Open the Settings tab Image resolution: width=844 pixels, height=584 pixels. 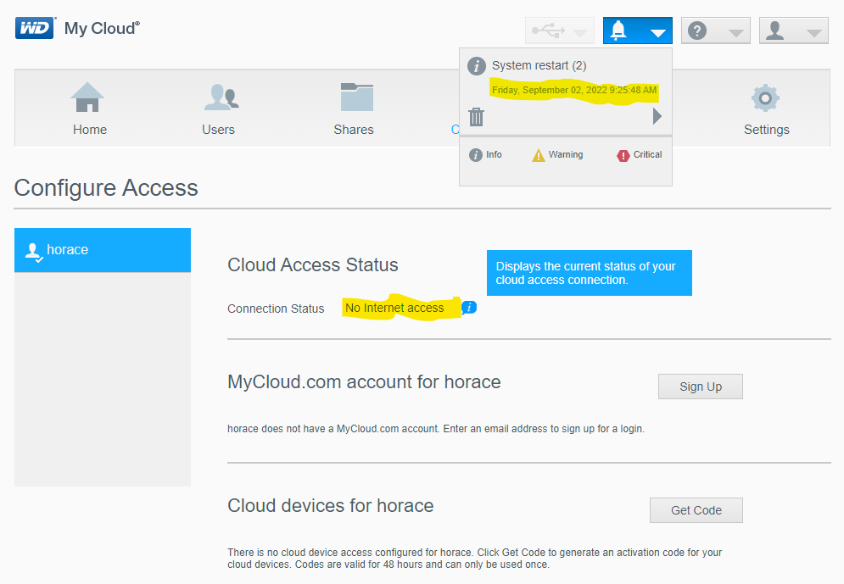click(766, 109)
